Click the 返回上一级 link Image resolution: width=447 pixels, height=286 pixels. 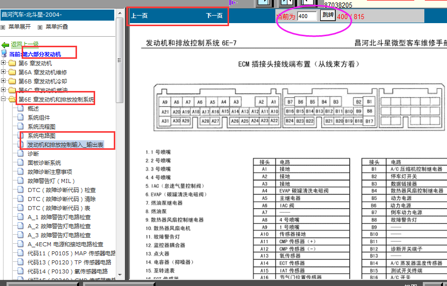click(x=25, y=44)
